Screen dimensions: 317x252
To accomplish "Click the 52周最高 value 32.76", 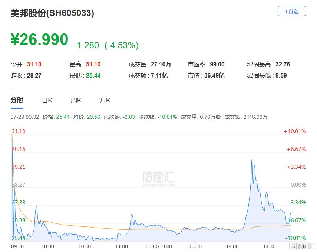I will coord(283,64).
